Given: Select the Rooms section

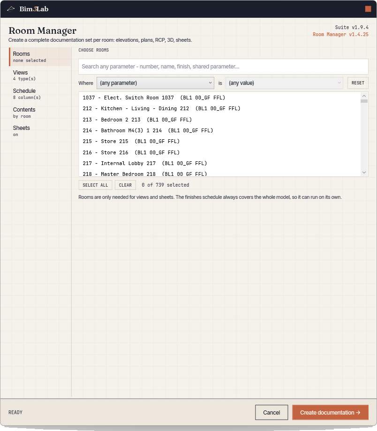Looking at the screenshot, I should pos(40,57).
